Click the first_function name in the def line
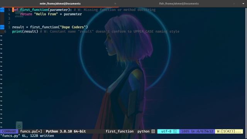This screenshot has height=139, width=247. click(x=34, y=10)
